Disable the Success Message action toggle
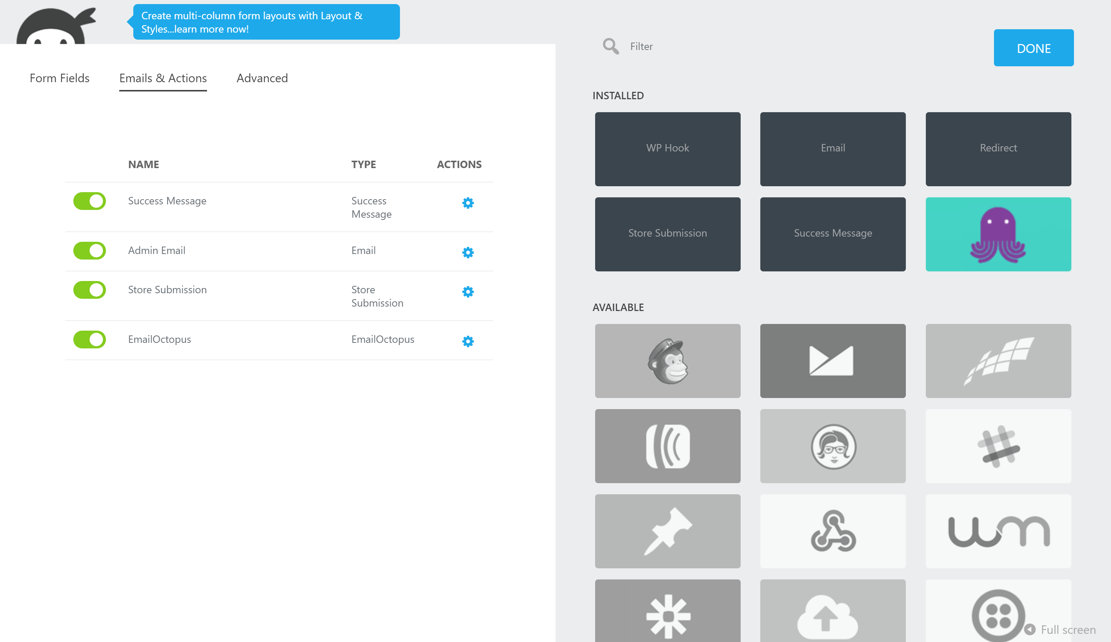Image resolution: width=1111 pixels, height=642 pixels. coord(90,201)
